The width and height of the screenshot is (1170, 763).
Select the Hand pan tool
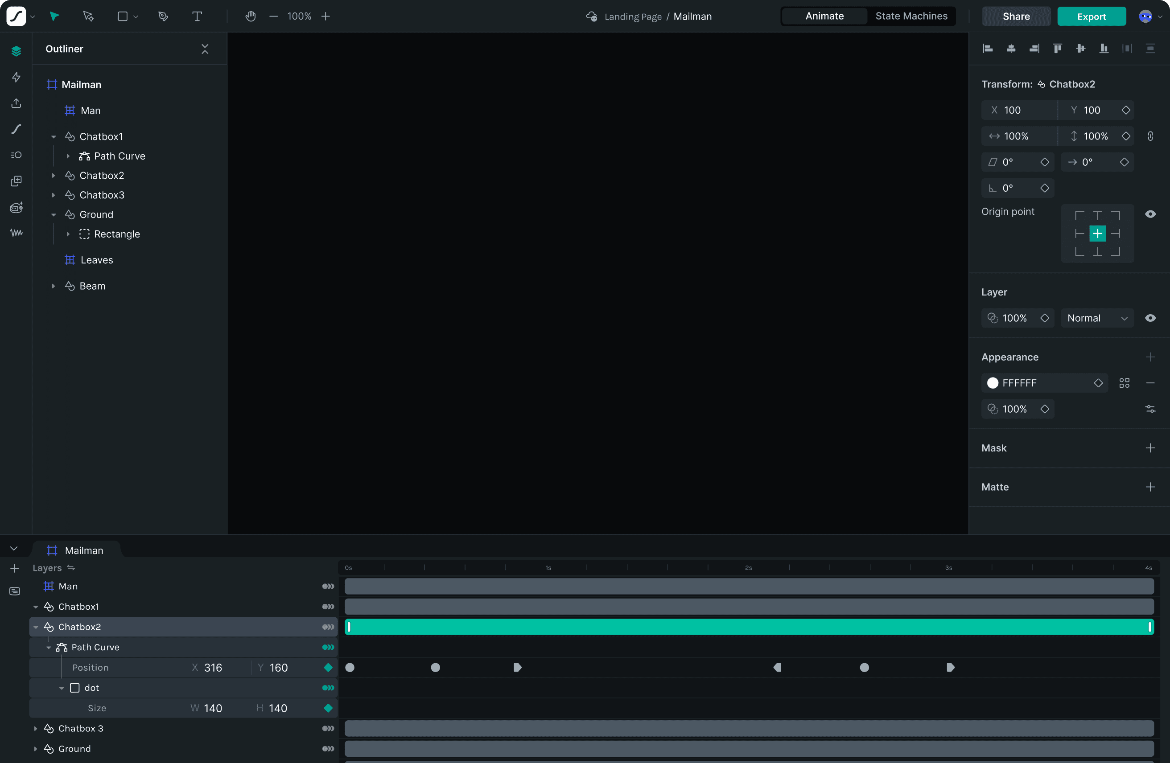251,16
